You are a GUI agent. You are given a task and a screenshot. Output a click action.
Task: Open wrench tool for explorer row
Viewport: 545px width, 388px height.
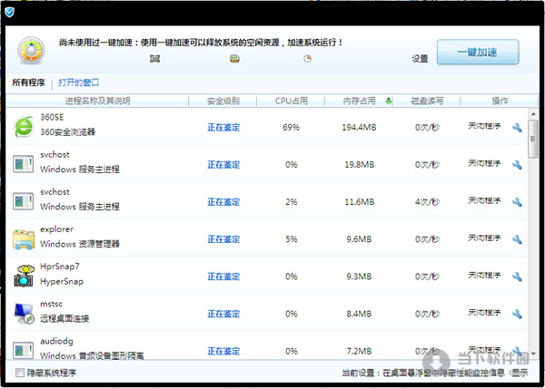517,239
